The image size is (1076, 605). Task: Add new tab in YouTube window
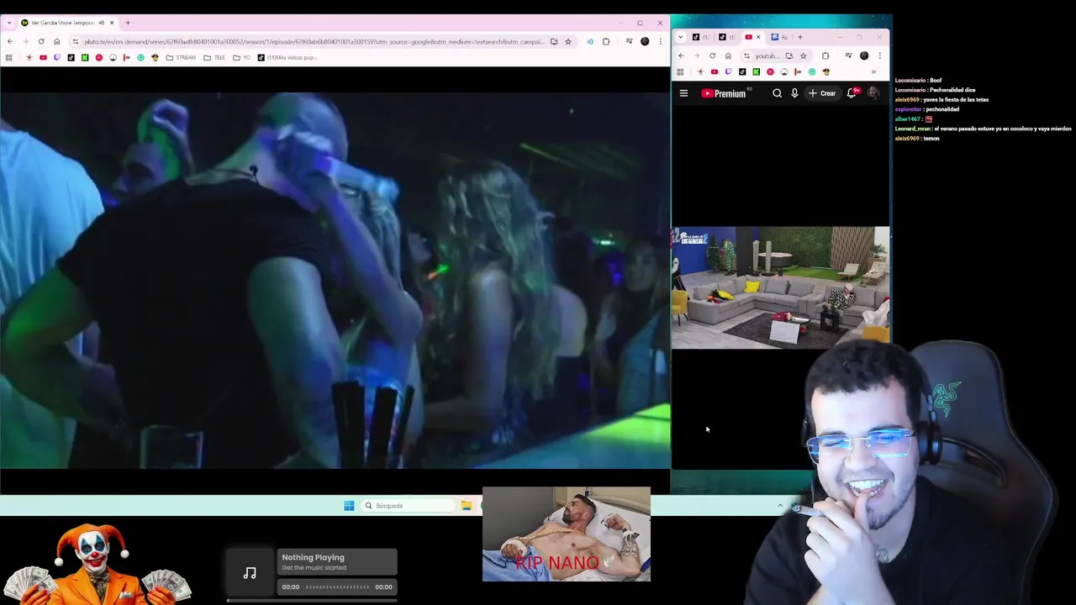[800, 37]
